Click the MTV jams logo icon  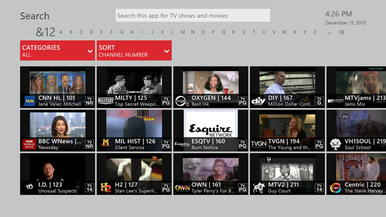coord(335,101)
